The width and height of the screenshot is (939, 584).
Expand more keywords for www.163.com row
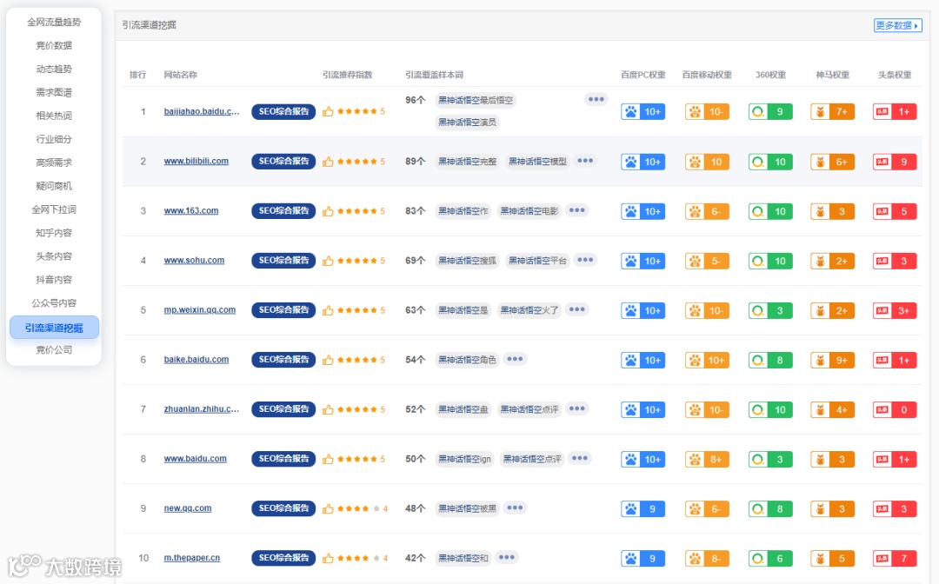tap(576, 210)
